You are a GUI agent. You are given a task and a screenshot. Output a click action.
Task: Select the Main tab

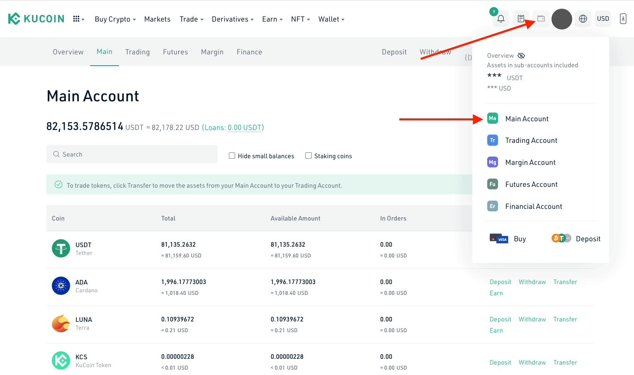(104, 51)
